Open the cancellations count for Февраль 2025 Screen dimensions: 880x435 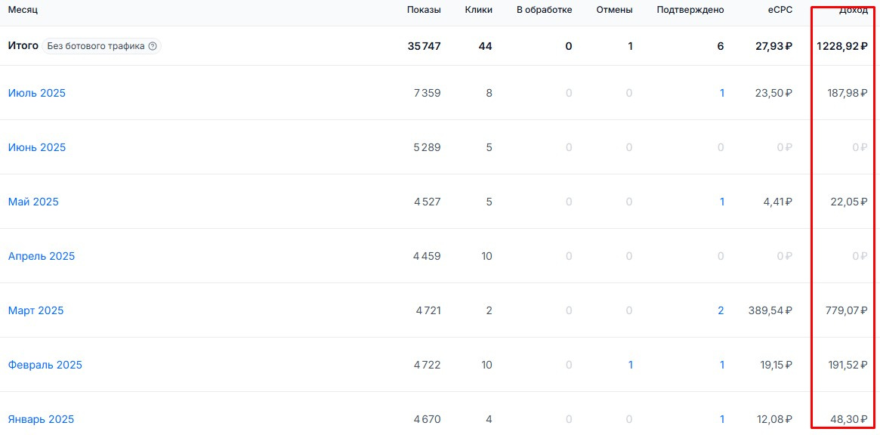pos(630,365)
